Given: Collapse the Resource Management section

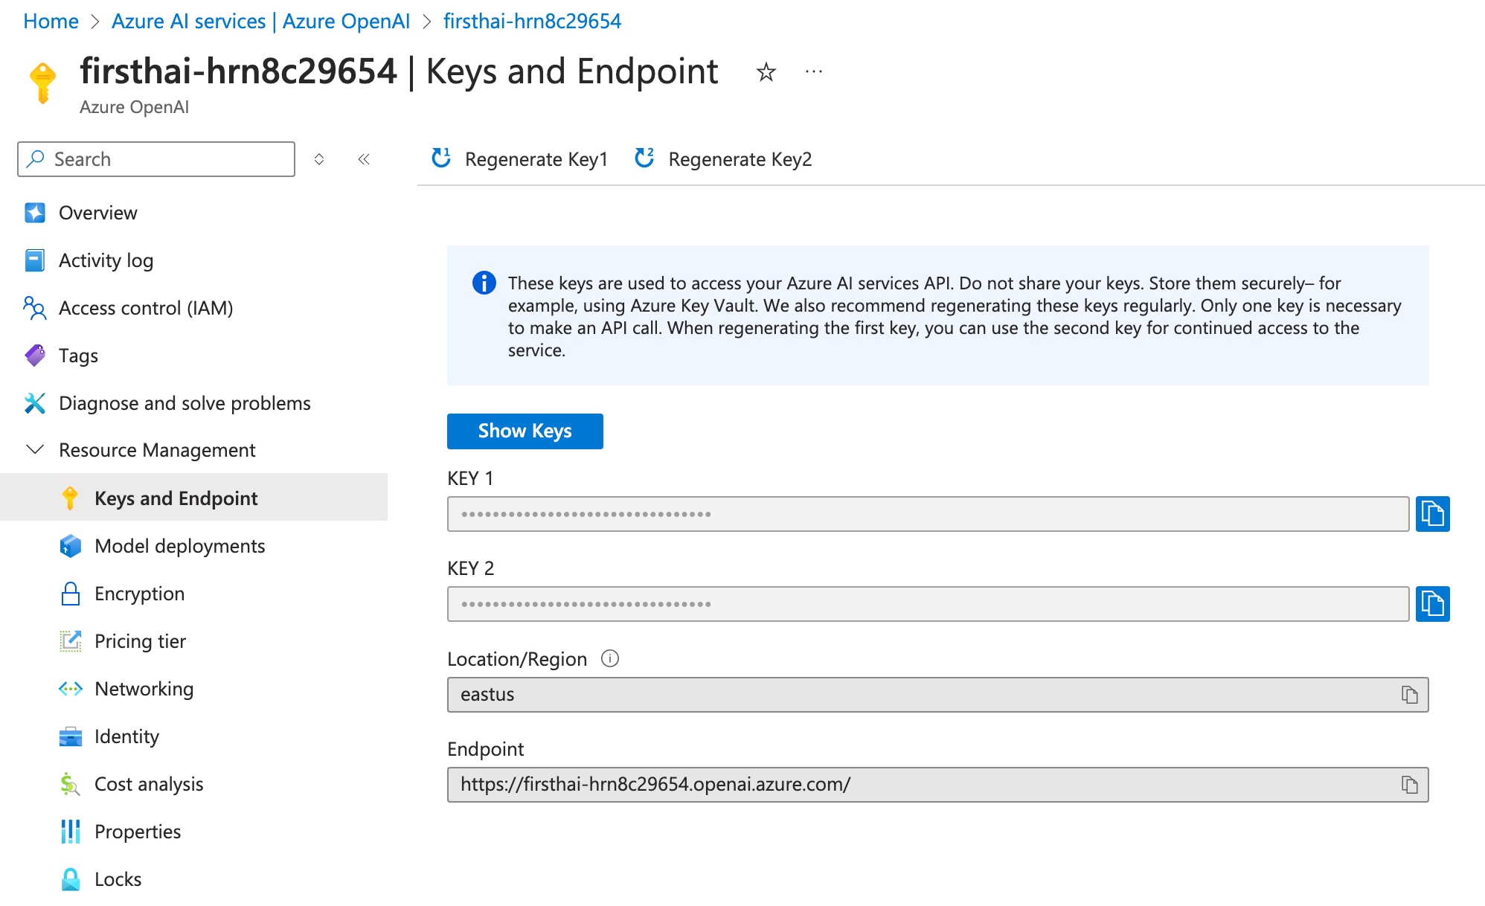Looking at the screenshot, I should pyautogui.click(x=35, y=450).
